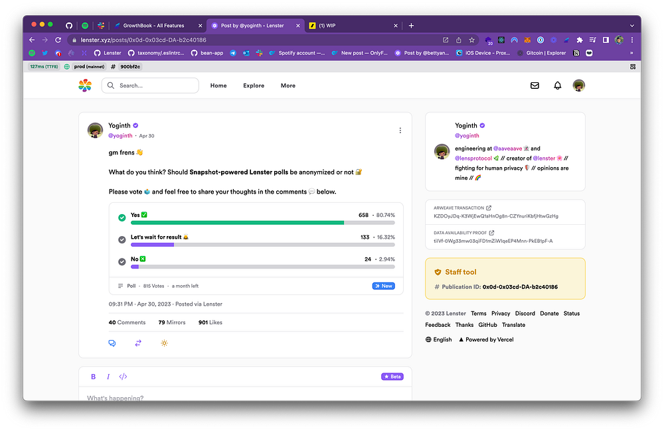Viewport: 664px width, 431px height.
Task: Click Powered by Vercel link
Action: tap(486, 339)
